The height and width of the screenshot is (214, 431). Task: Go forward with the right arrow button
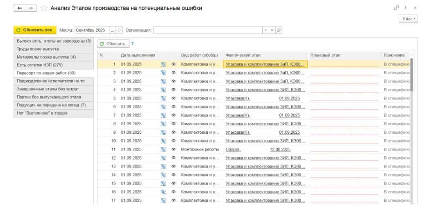(31, 8)
